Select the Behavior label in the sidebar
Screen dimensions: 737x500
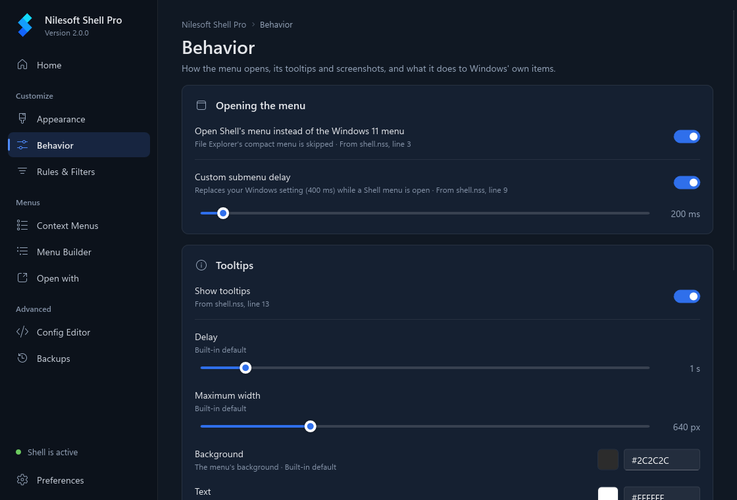55,145
